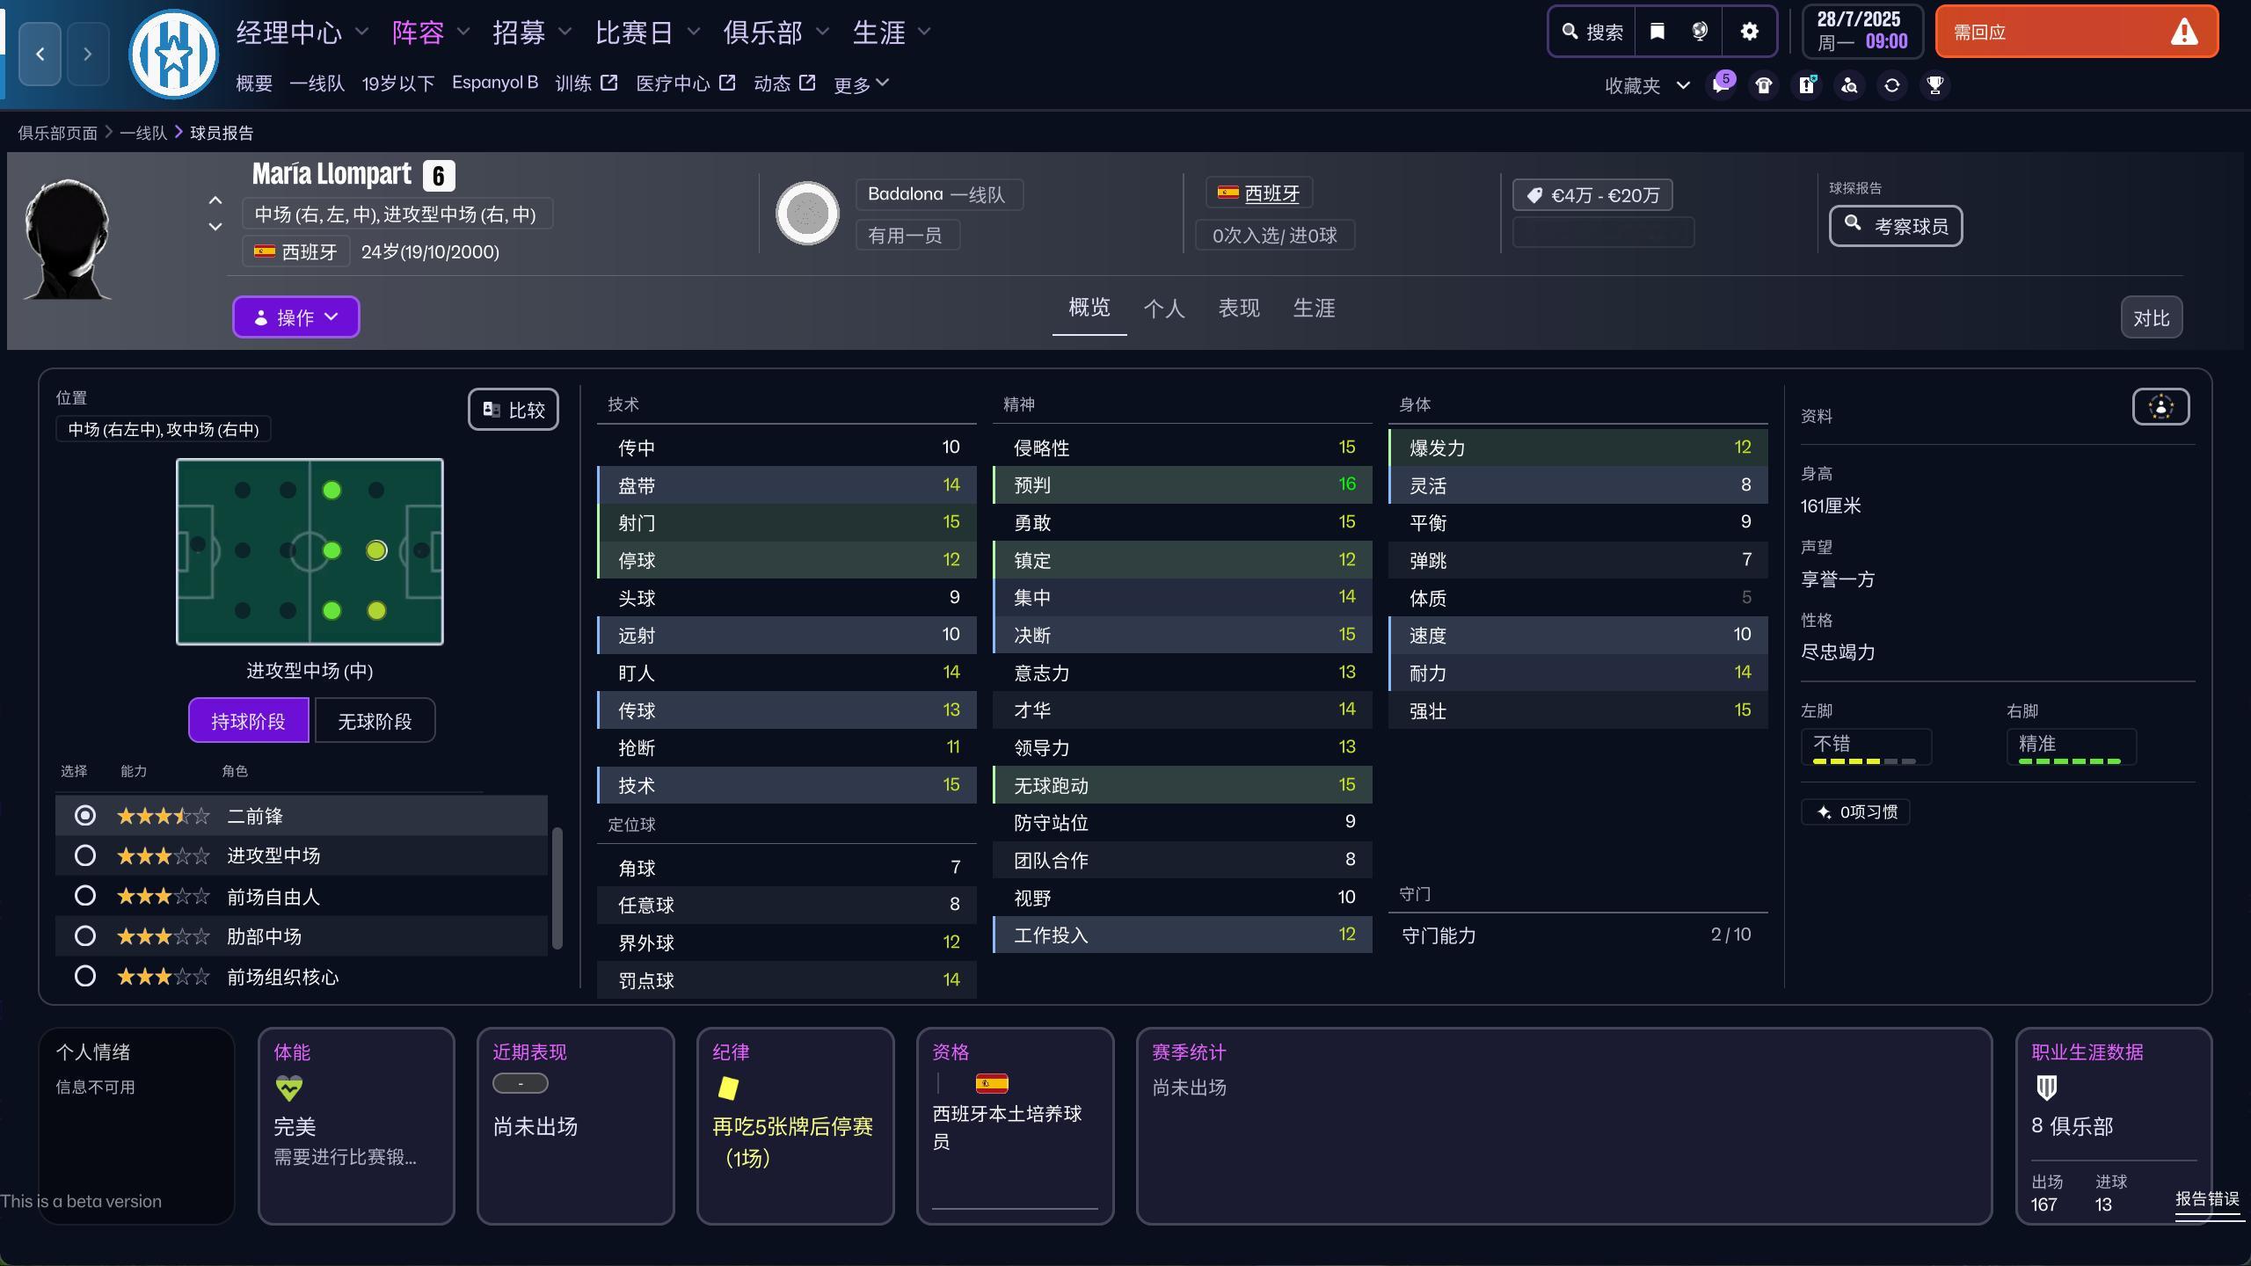Select the 肋部中场 role radio button
The width and height of the screenshot is (2251, 1266).
[85, 936]
